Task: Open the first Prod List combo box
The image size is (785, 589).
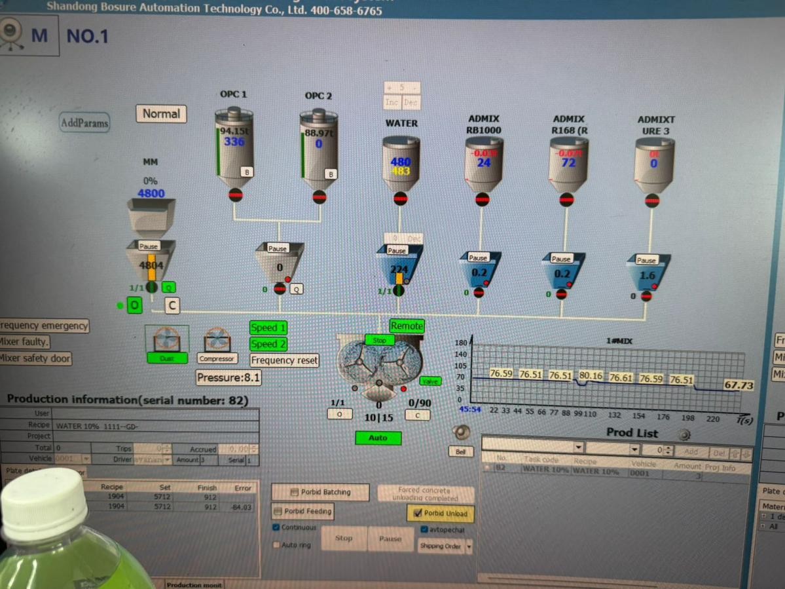Action: click(x=578, y=449)
